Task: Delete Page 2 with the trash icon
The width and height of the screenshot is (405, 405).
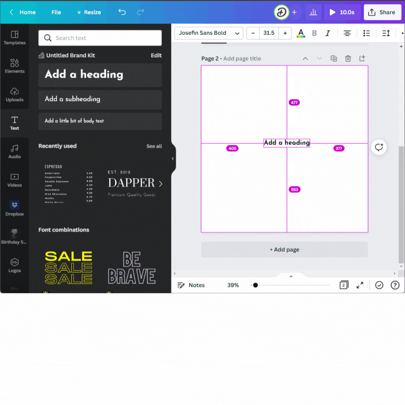Action: [x=348, y=58]
